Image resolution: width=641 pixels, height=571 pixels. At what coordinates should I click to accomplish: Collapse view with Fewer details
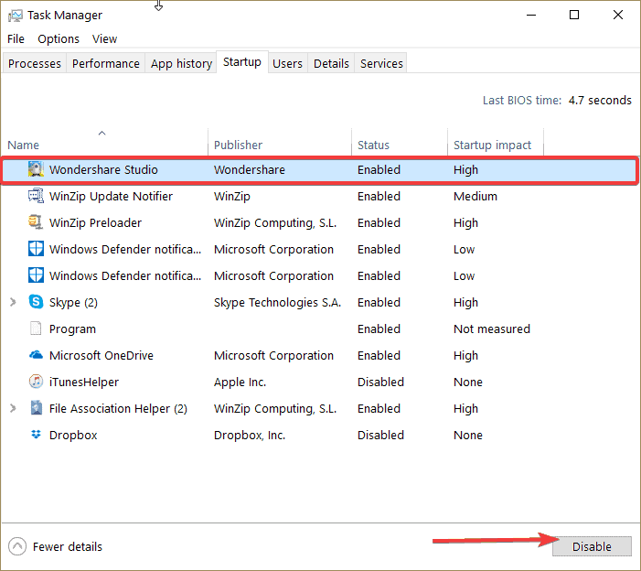point(56,546)
